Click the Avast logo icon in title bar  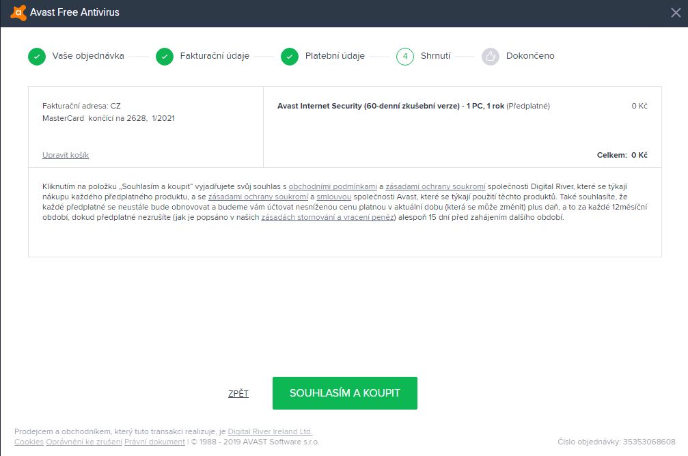click(x=18, y=13)
